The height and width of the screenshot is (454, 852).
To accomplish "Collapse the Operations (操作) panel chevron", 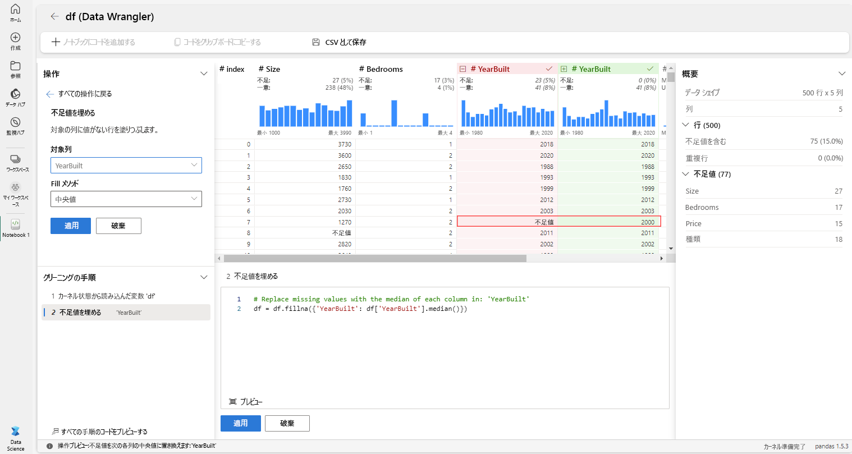I will click(204, 74).
